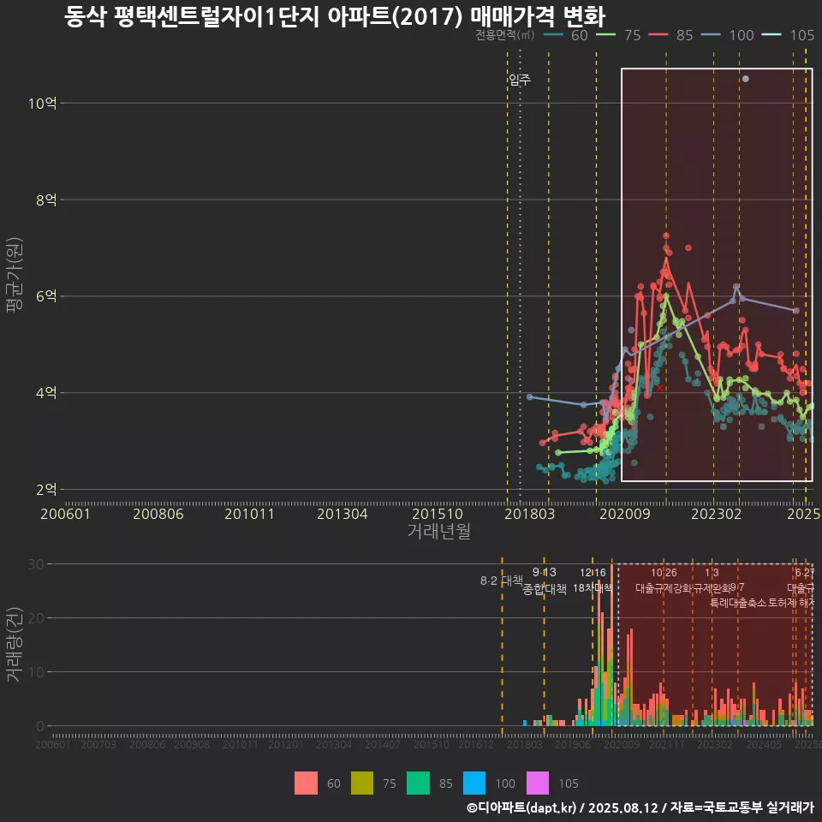Screen dimensions: 822x822
Task: Click the '10' label on the volume axis
Action: coord(36,672)
